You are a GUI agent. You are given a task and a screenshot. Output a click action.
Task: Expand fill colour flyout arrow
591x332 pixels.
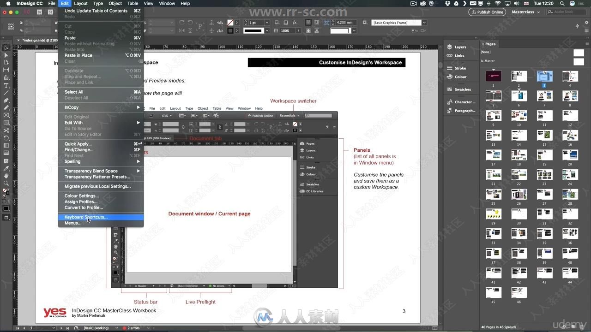pos(237,23)
